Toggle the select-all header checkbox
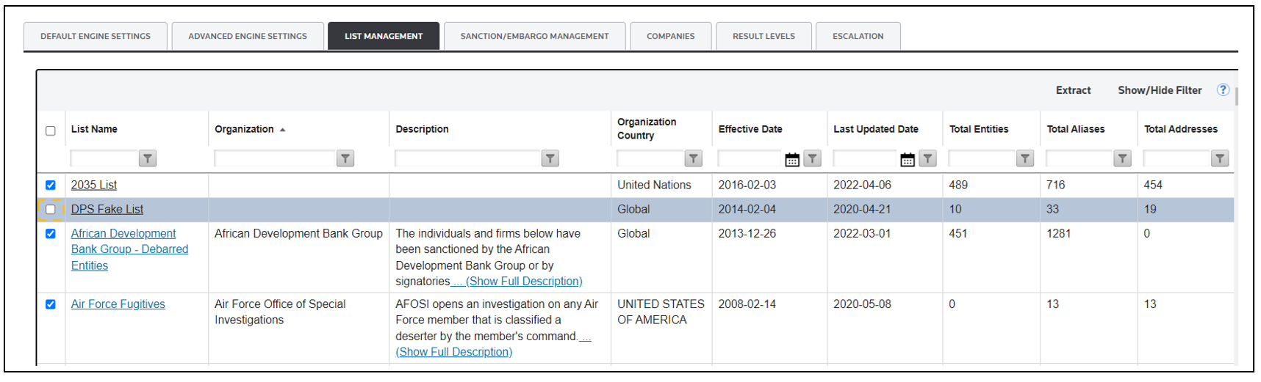Screen dimensions: 1261x382 (x=51, y=131)
